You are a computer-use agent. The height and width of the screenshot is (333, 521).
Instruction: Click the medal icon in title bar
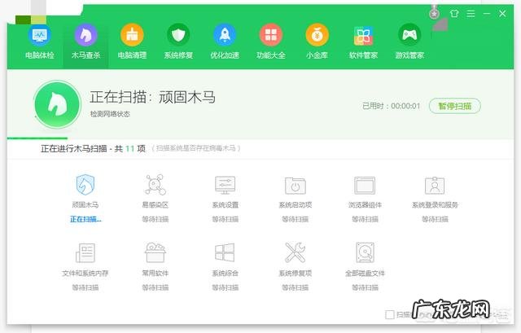[434, 13]
